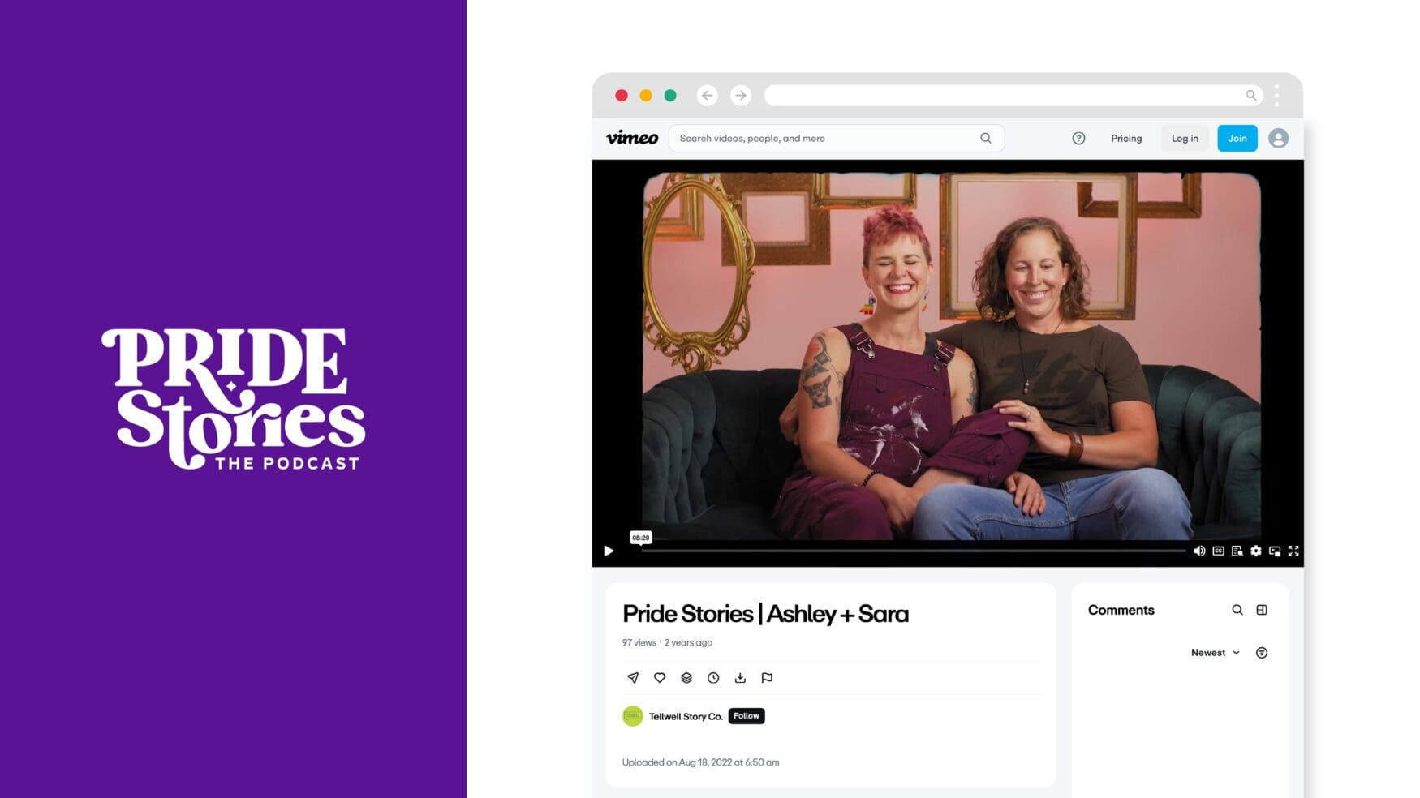Open the Pricing page link
The image size is (1420, 798).
(x=1126, y=139)
